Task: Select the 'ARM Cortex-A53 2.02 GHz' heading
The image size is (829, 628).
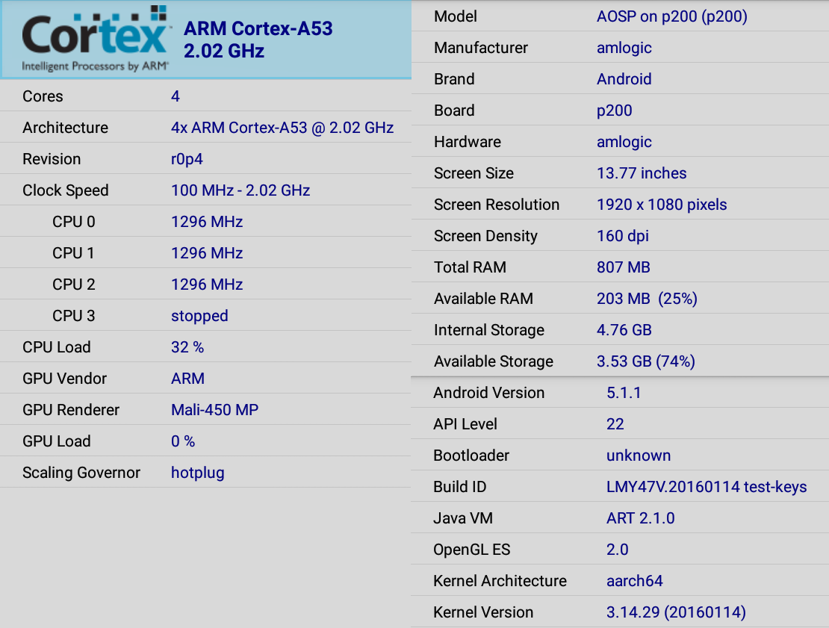Action: [x=258, y=39]
